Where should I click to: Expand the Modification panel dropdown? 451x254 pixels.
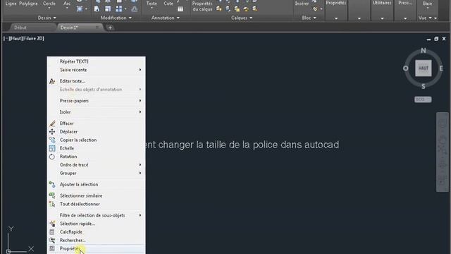116,18
